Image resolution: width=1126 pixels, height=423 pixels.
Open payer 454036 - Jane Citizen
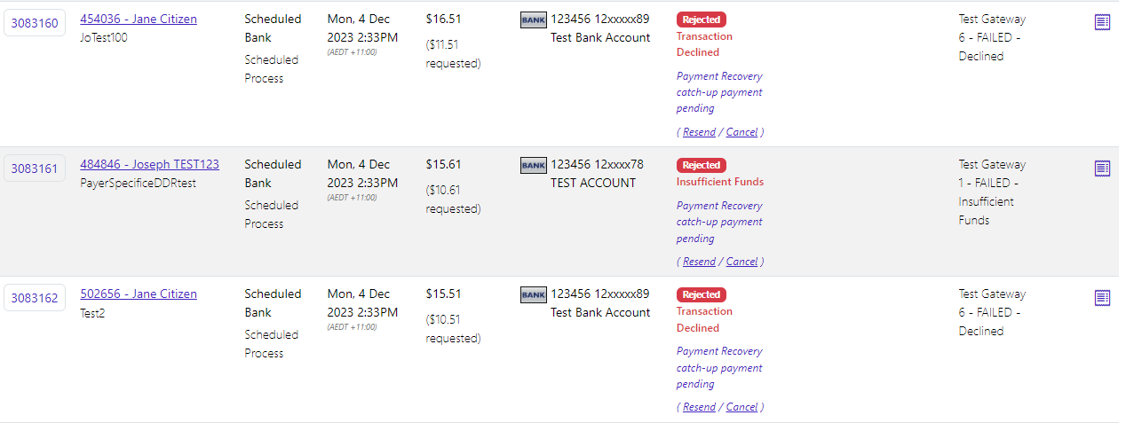[139, 19]
